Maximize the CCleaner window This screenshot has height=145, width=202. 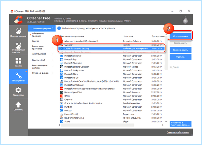click(x=180, y=11)
